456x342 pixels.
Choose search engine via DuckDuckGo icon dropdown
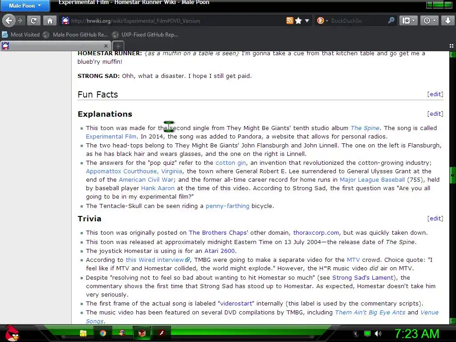pos(322,20)
